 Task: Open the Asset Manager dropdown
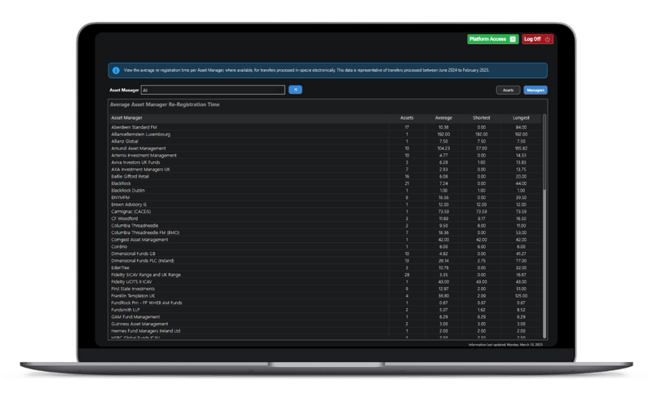coord(213,90)
